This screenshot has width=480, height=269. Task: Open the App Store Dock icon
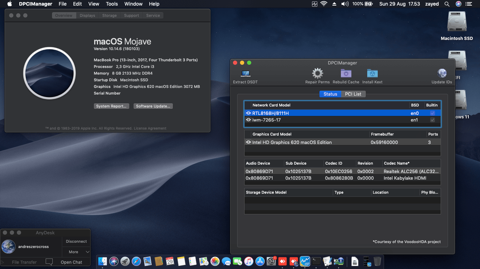(x=260, y=261)
